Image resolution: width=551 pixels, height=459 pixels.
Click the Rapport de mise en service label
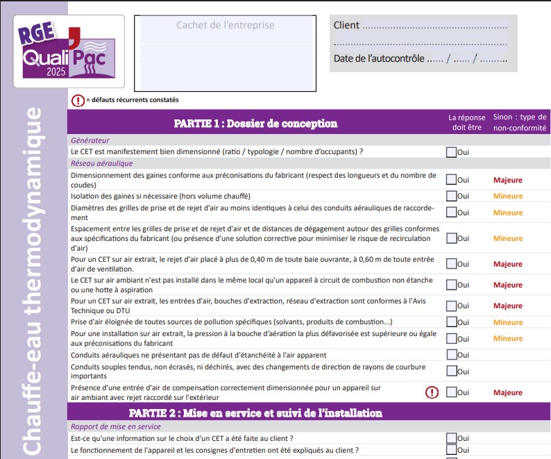click(116, 426)
